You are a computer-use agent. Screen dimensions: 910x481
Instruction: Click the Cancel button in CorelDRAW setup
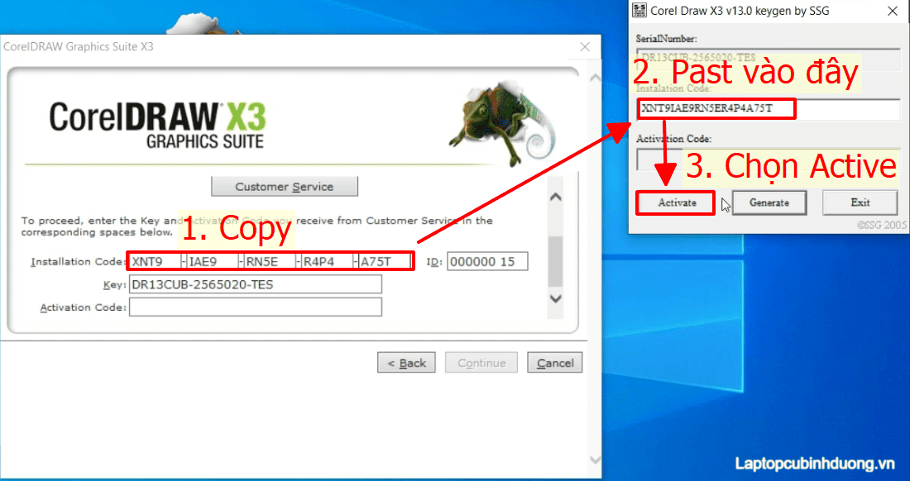pos(555,363)
